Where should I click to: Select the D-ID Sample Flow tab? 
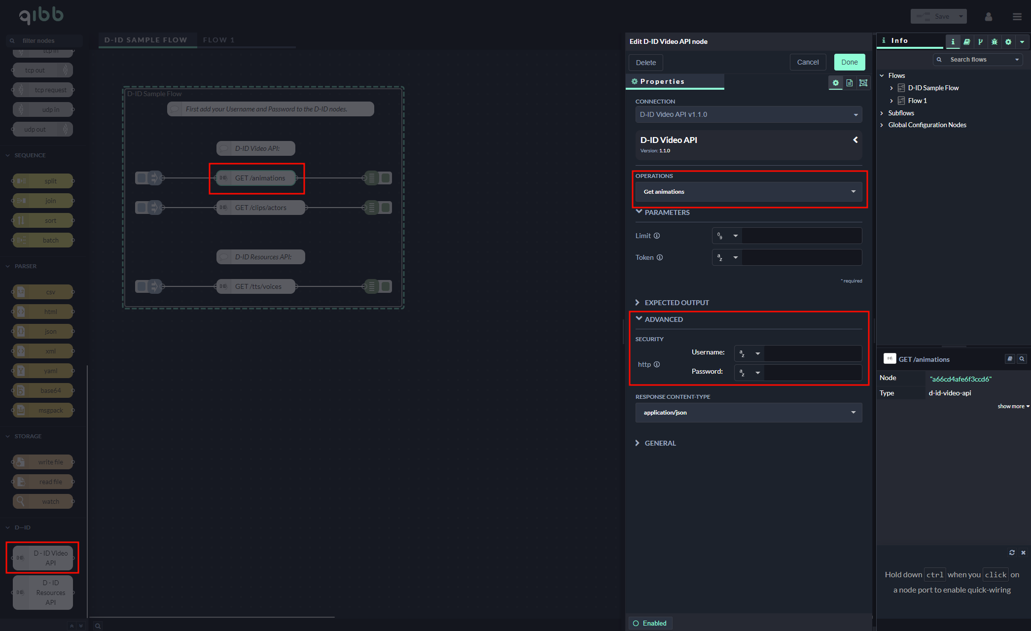click(145, 40)
